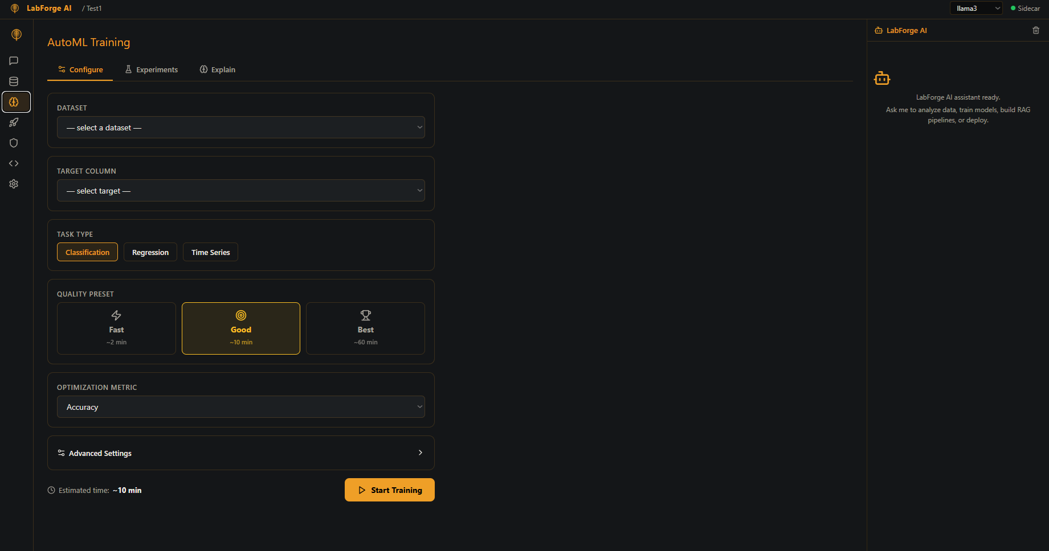
Task: Open the Deployment rocket icon
Action: click(14, 122)
